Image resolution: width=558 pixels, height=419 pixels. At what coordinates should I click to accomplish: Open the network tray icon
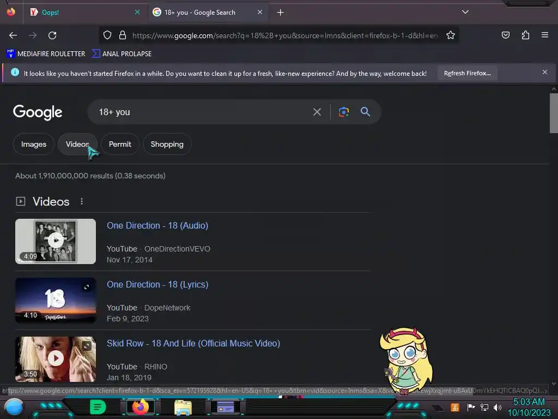point(484,407)
